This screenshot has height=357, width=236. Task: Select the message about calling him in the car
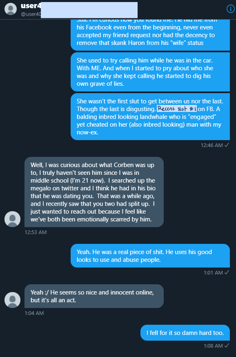(x=150, y=72)
